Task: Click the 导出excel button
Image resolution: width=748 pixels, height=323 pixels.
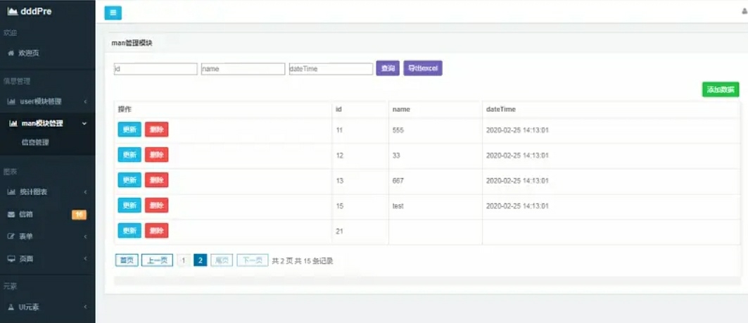Action: [x=423, y=68]
